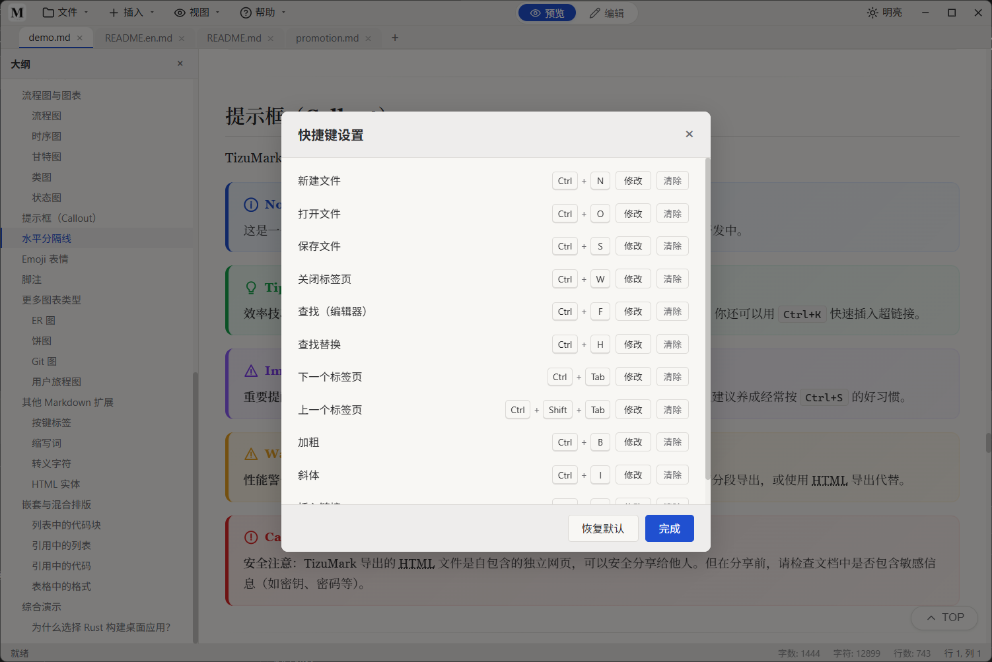This screenshot has height=662, width=992.
Task: Click 清除 for 关闭标签页 shortcut
Action: coord(672,279)
